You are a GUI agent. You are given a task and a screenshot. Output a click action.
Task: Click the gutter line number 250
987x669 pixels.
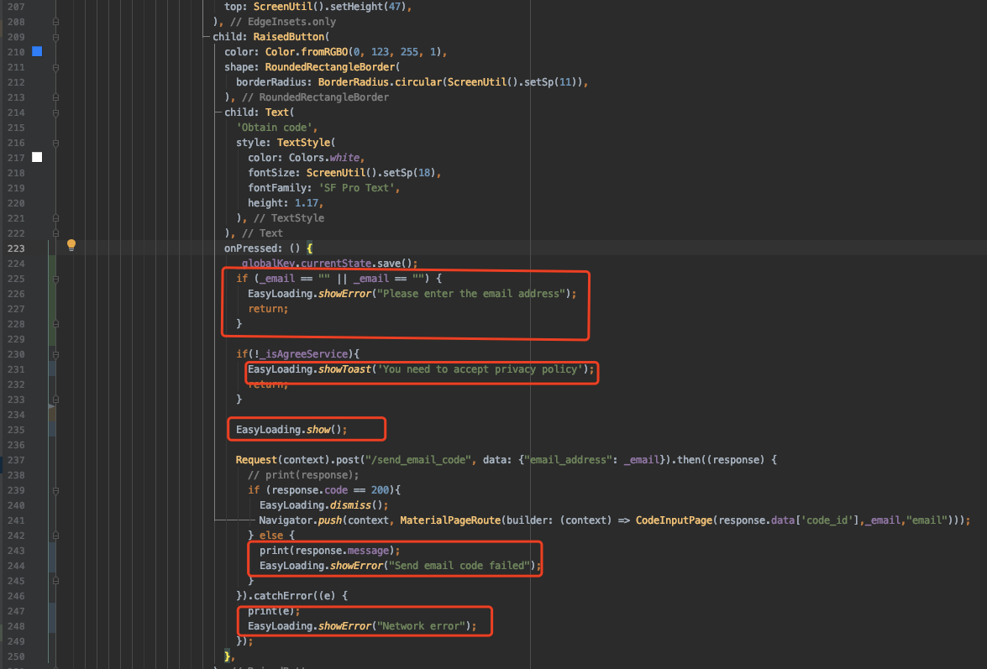pyautogui.click(x=16, y=656)
